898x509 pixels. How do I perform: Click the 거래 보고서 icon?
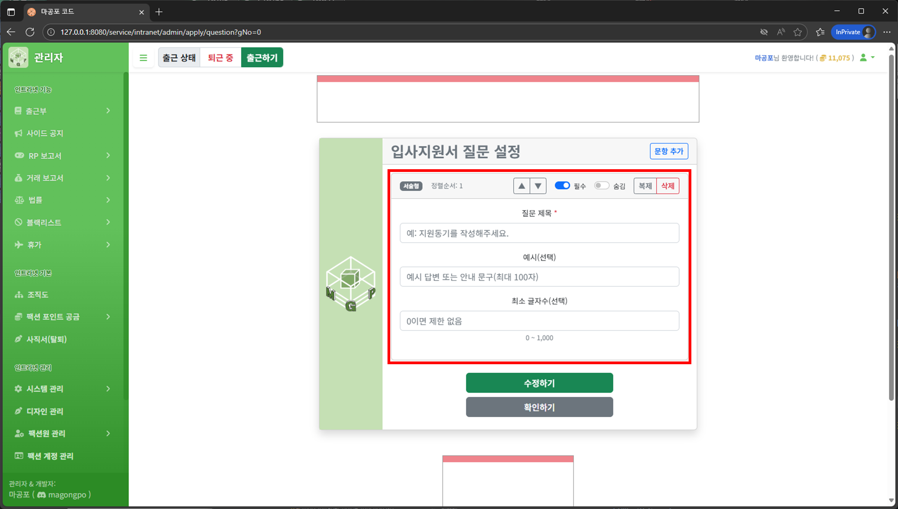tap(19, 178)
